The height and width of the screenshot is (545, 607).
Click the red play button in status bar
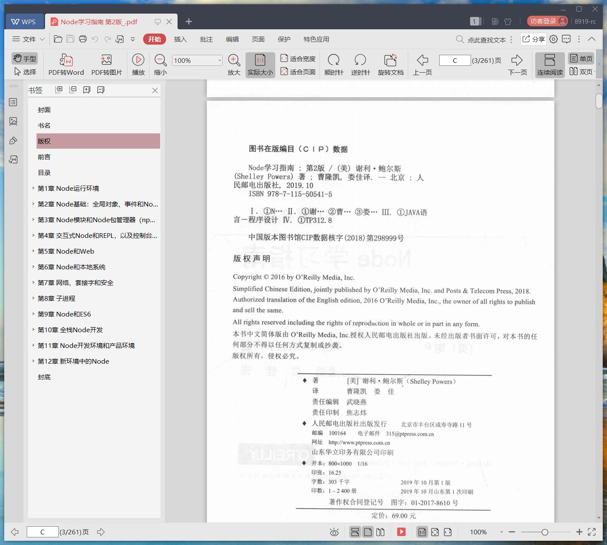point(401,532)
